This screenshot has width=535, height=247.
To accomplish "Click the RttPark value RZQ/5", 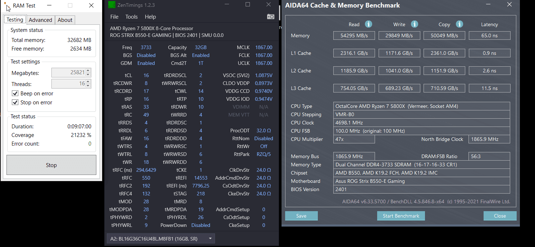I will pos(264,154).
